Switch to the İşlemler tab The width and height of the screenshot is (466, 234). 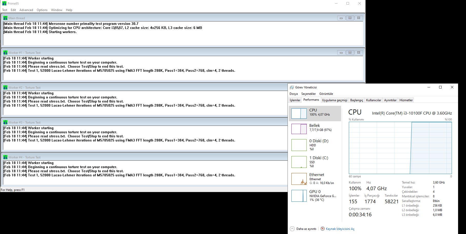click(x=295, y=100)
